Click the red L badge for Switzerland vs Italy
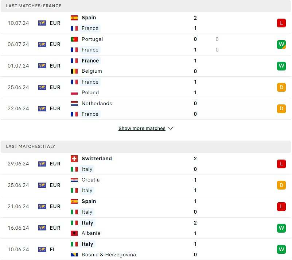292x260 pixels. click(x=281, y=164)
